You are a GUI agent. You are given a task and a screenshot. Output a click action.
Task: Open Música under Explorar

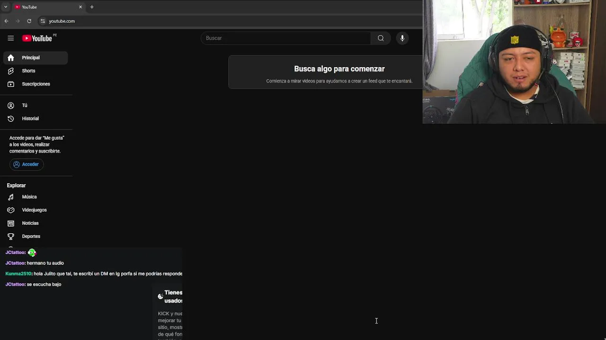click(x=36, y=197)
